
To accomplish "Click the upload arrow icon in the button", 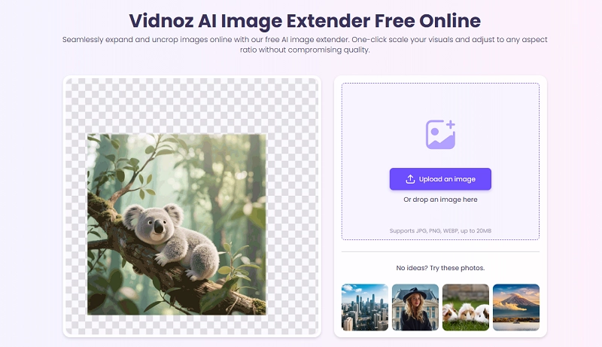I will pyautogui.click(x=410, y=179).
